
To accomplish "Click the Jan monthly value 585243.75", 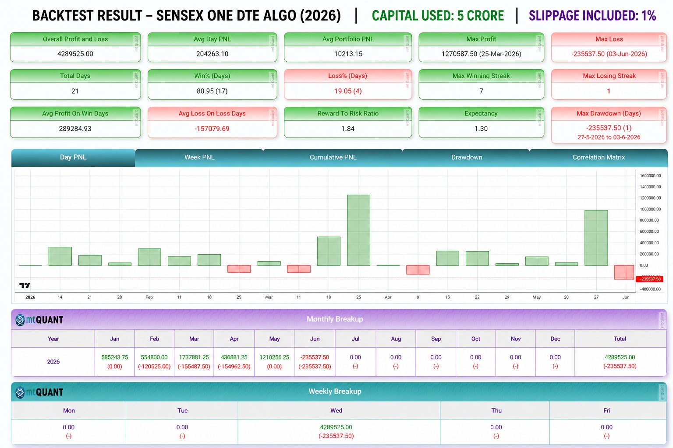I will tap(115, 357).
